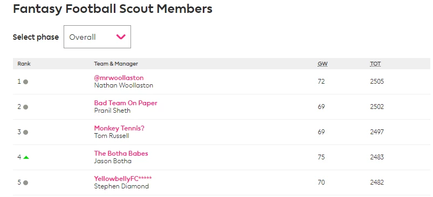Click the GW column header
This screenshot has height=197, width=433.
322,64
